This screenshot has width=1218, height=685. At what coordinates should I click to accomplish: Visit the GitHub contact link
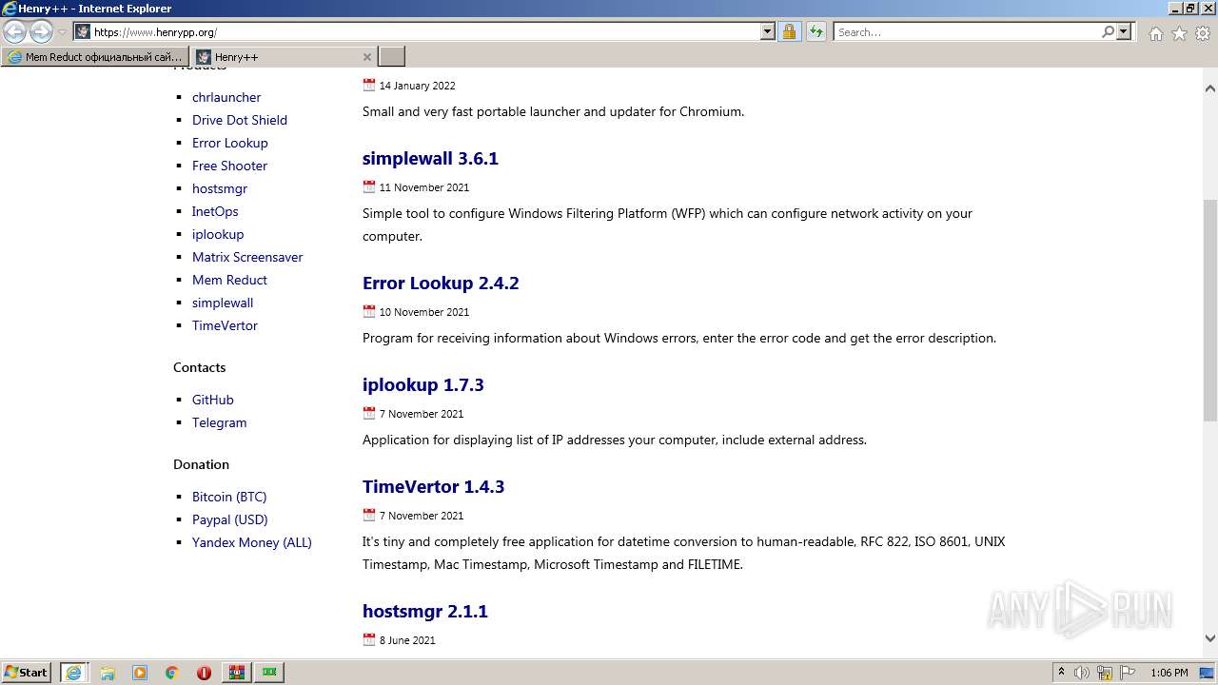click(213, 400)
